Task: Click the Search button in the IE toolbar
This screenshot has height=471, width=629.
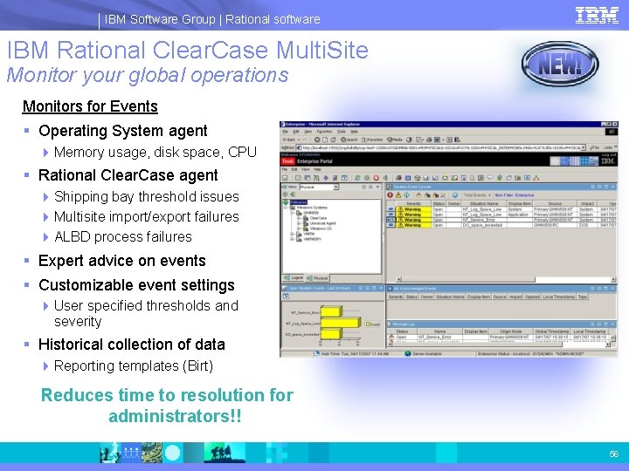Action: click(x=349, y=140)
